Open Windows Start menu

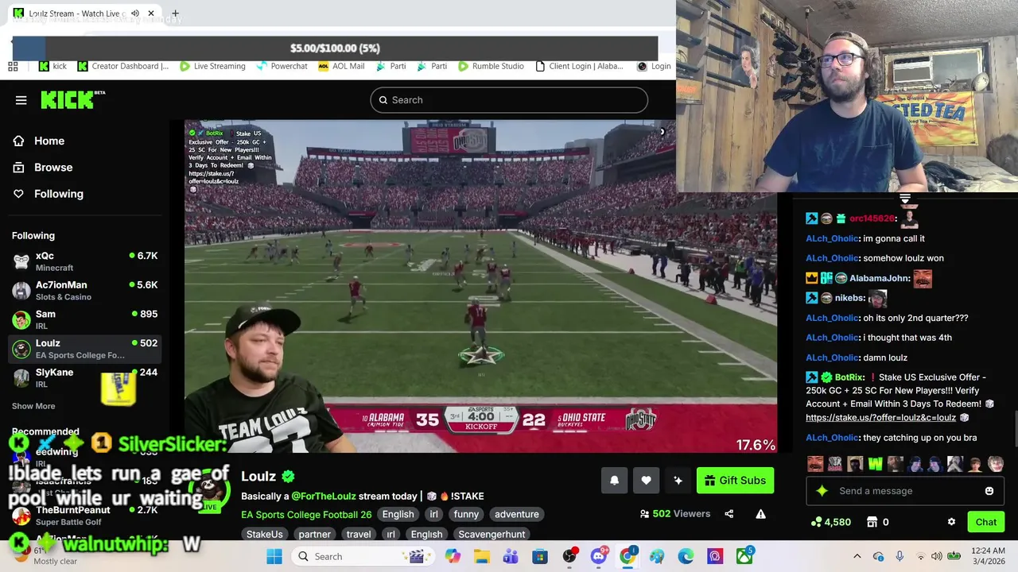click(274, 556)
